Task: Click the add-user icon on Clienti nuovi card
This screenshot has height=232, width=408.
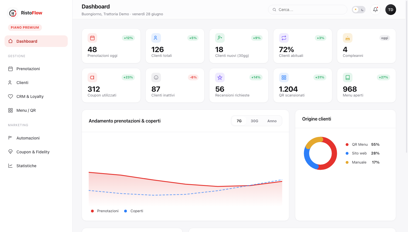Action: [x=220, y=38]
